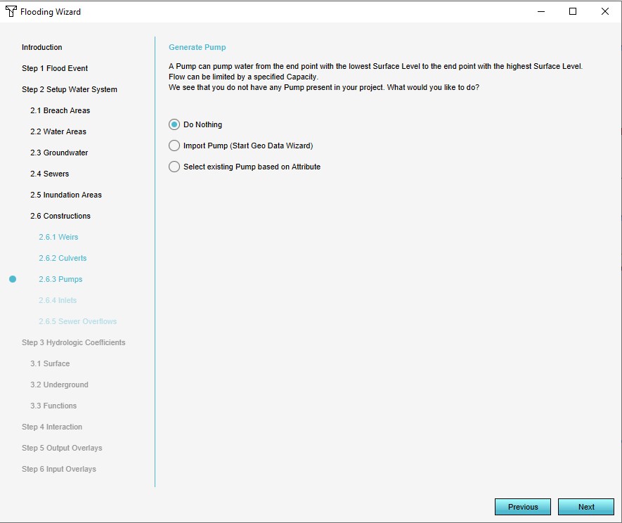The height and width of the screenshot is (523, 622).
Task: Select 2.4 Sewers in the sidebar
Action: click(x=49, y=174)
